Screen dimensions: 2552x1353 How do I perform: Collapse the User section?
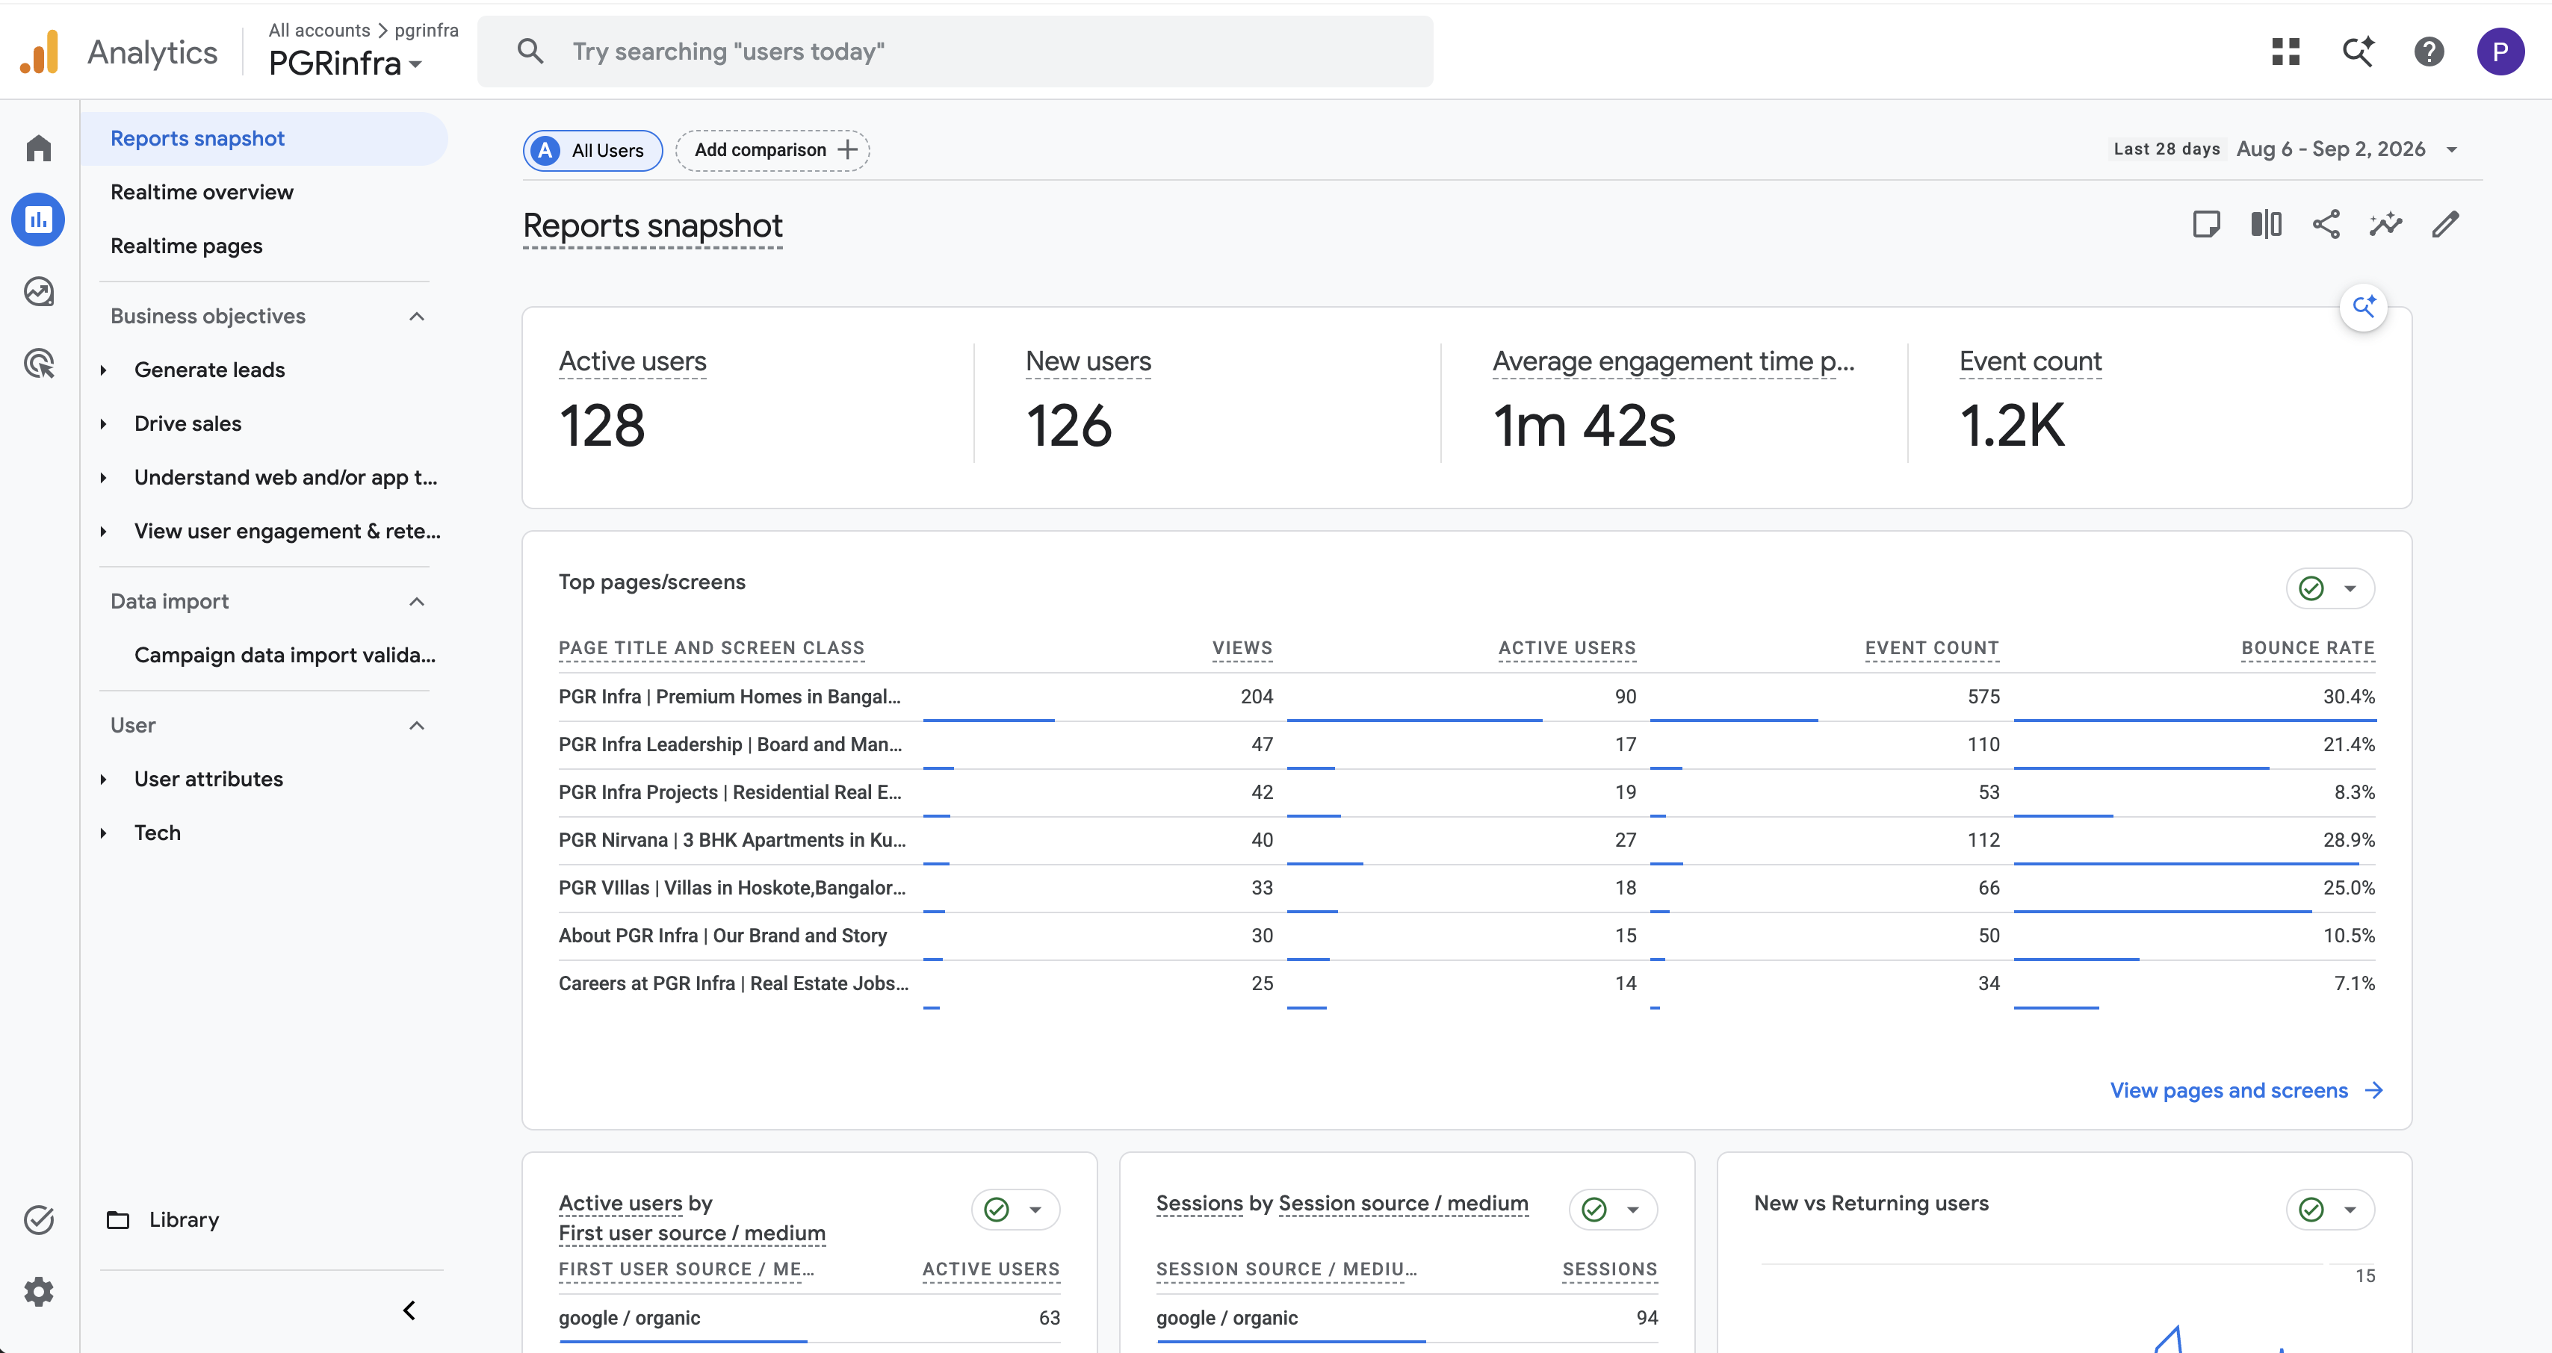pos(416,725)
